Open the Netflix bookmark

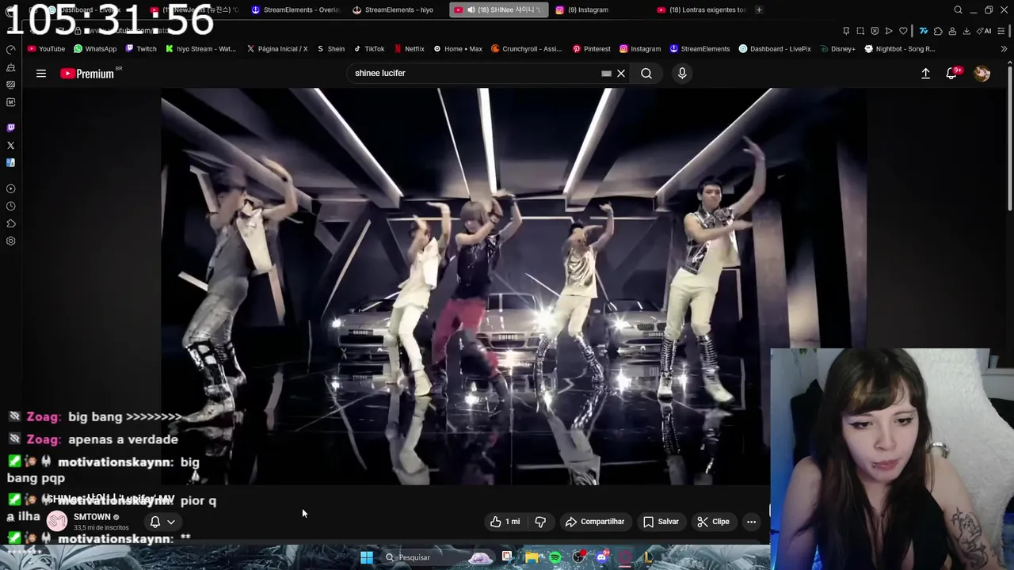pyautogui.click(x=409, y=48)
